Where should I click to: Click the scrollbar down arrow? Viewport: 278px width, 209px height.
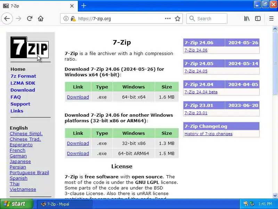275,195
